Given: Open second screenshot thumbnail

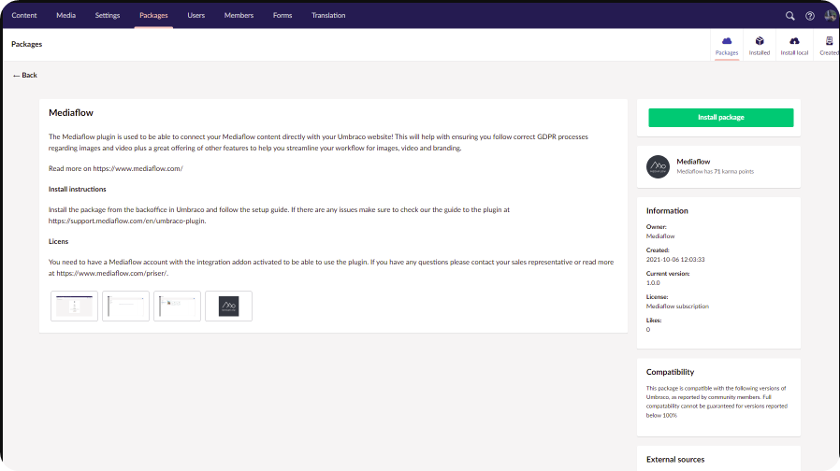Looking at the screenshot, I should pyautogui.click(x=126, y=307).
